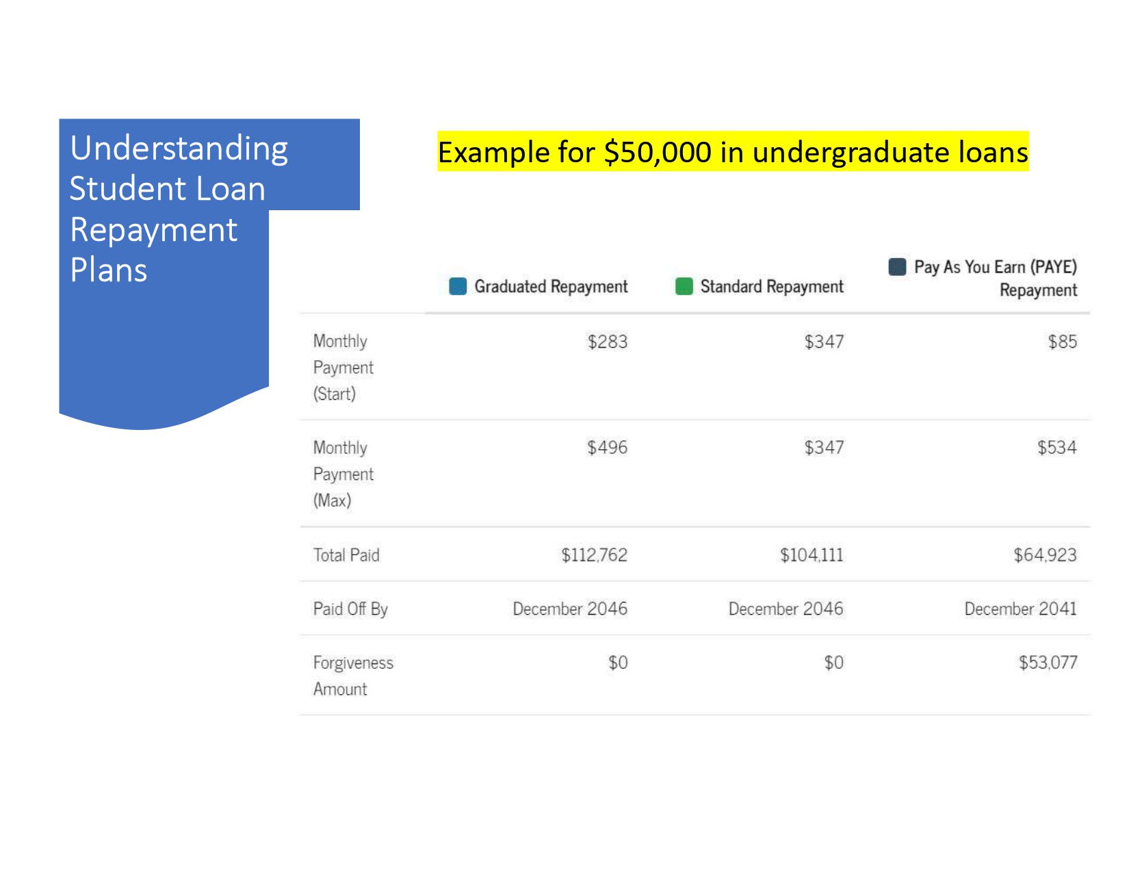Image resolution: width=1129 pixels, height=873 pixels.
Task: Select the Monthly Payment (Max) row label
Action: pyautogui.click(x=343, y=474)
